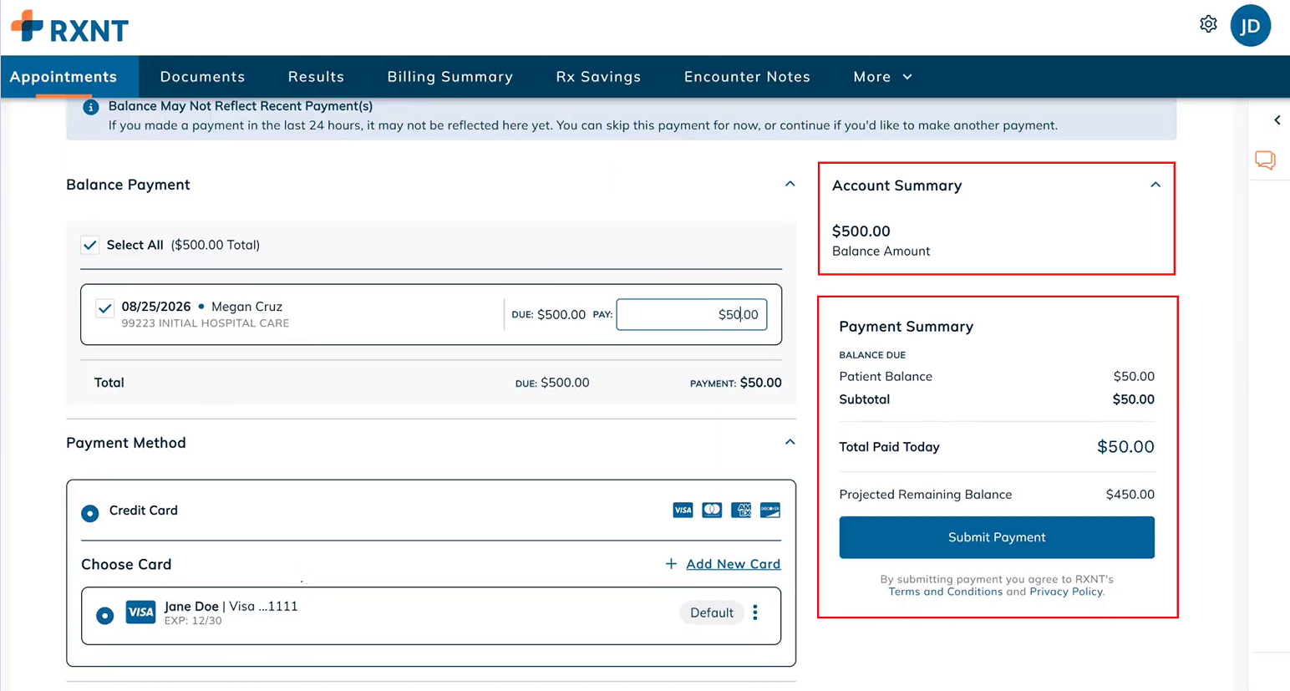This screenshot has height=691, width=1290.
Task: Click the info icon in balance notice
Action: [x=90, y=107]
